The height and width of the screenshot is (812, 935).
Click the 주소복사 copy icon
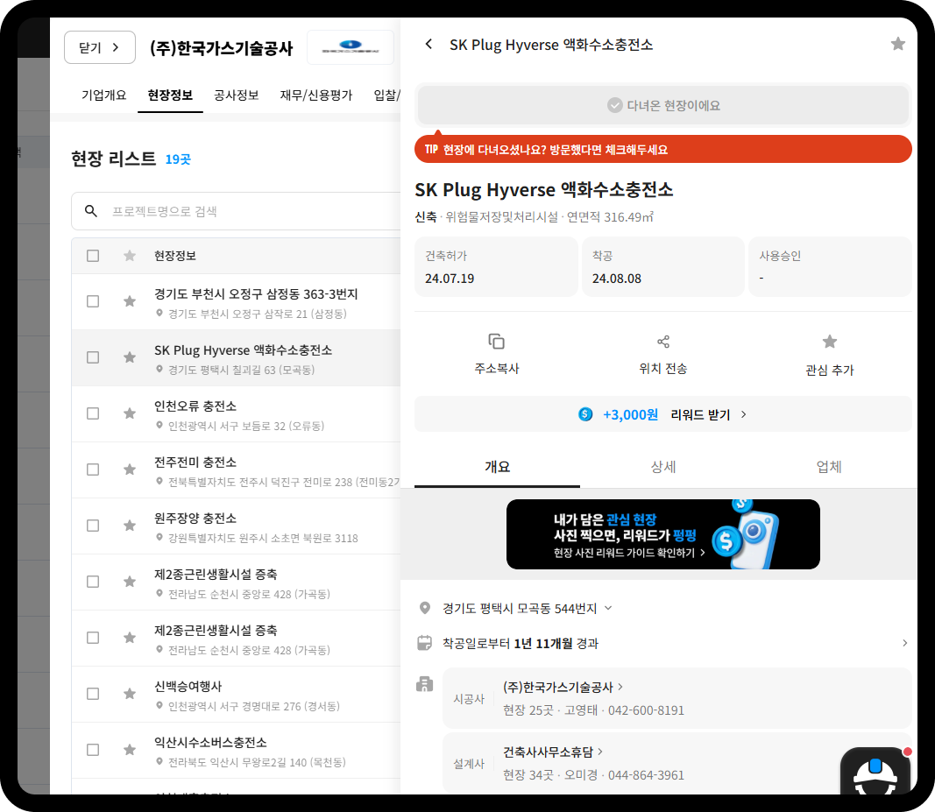click(x=496, y=342)
